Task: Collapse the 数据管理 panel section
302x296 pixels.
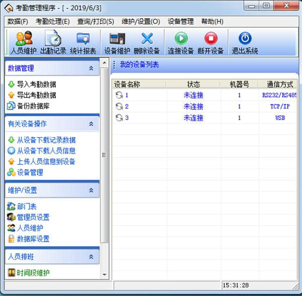Action: tap(91, 68)
